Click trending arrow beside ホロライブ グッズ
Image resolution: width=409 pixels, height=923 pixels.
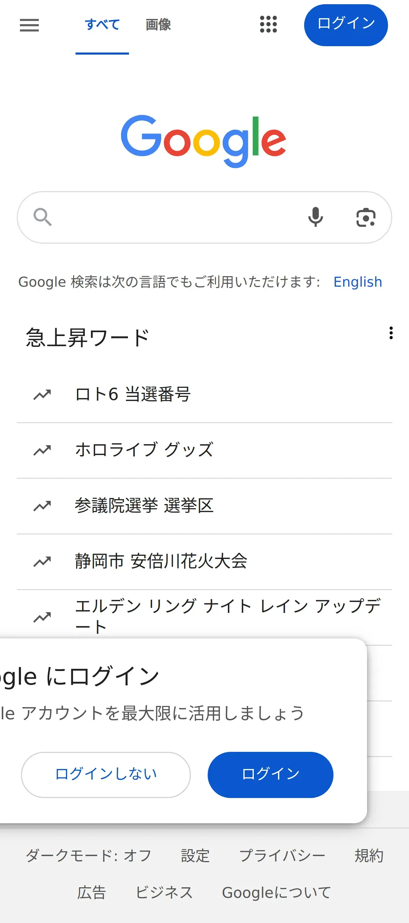coord(42,450)
